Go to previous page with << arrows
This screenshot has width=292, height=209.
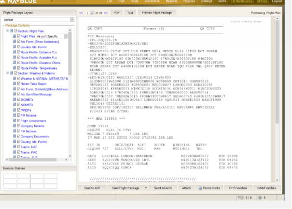(x=81, y=13)
